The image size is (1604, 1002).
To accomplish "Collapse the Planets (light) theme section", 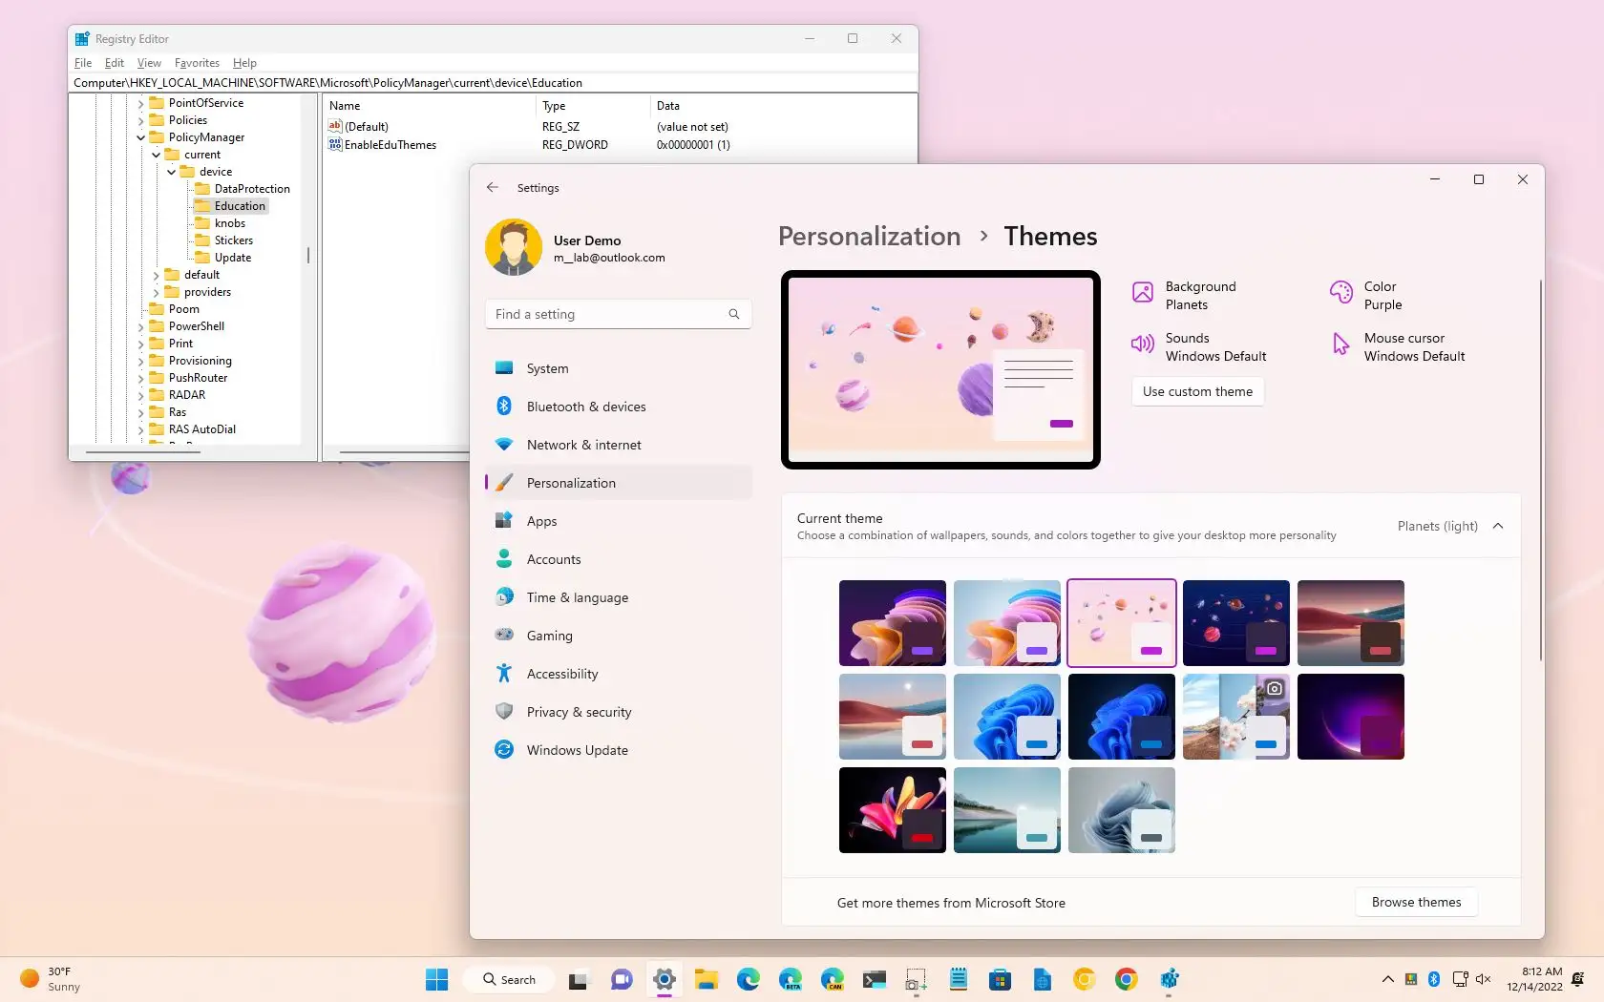I will click(1498, 526).
